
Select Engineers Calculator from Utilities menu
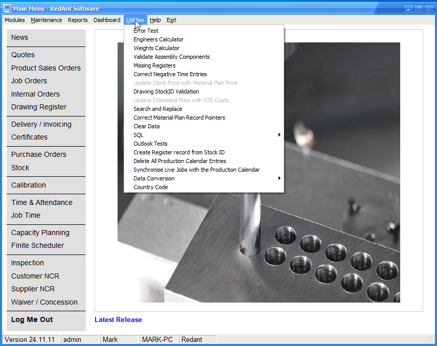[x=158, y=39]
